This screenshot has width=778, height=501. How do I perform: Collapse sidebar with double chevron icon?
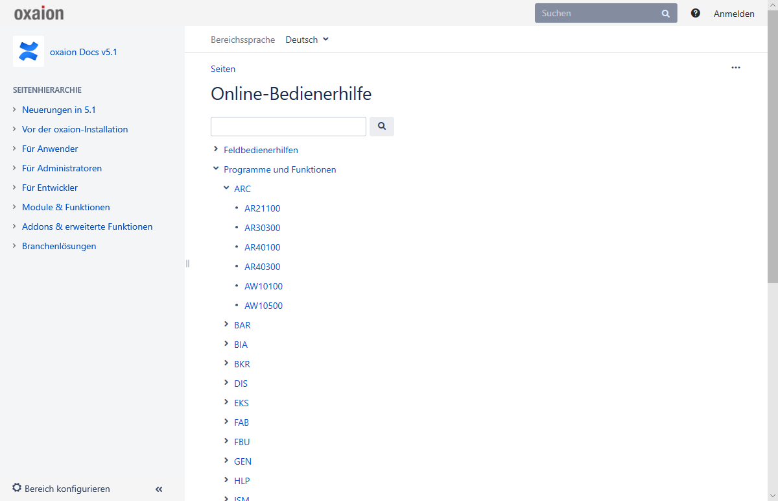click(x=159, y=489)
